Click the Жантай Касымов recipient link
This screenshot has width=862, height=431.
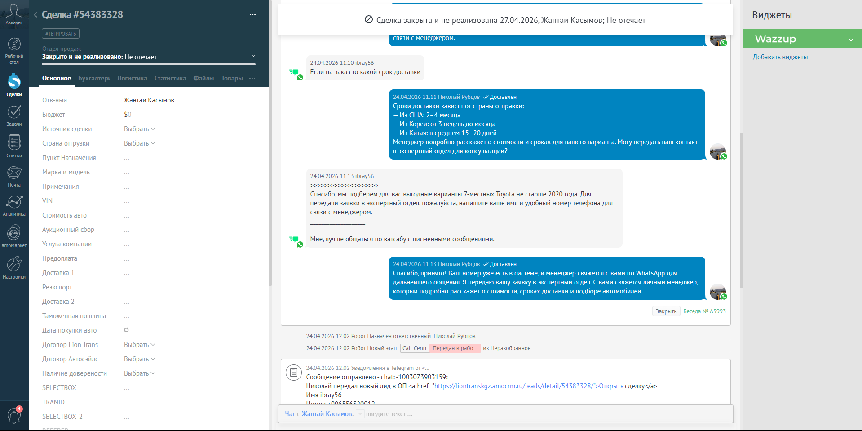[327, 414]
